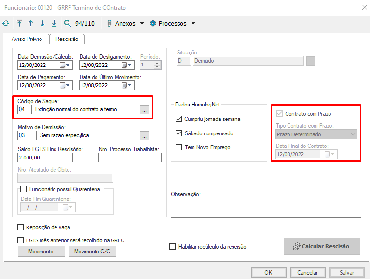Image resolution: width=370 pixels, height=279 pixels.
Task: Click Saldo FGTS Fins Rescisório field
Action: pos(45,158)
